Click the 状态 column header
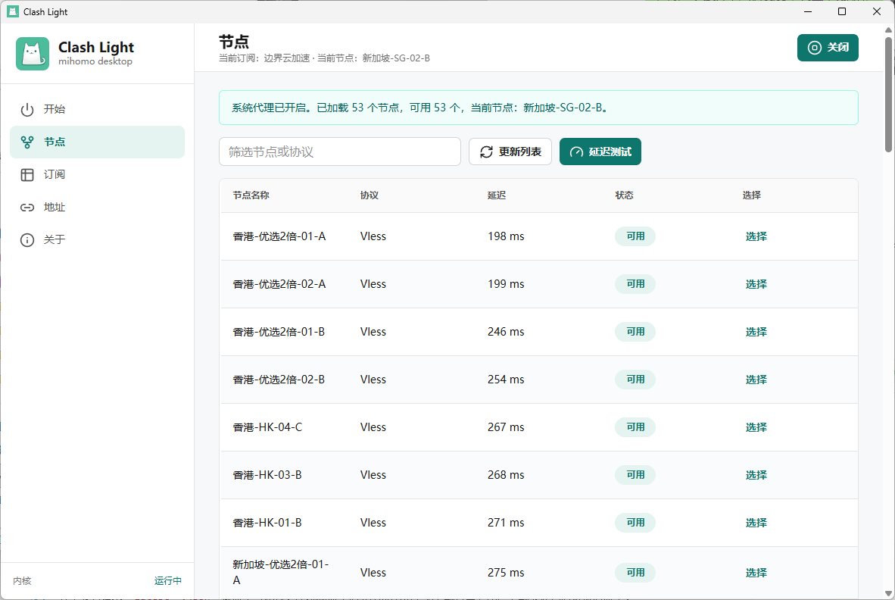This screenshot has height=600, width=895. (624, 195)
